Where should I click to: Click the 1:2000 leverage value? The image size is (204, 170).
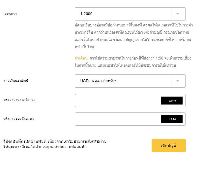(x=86, y=14)
